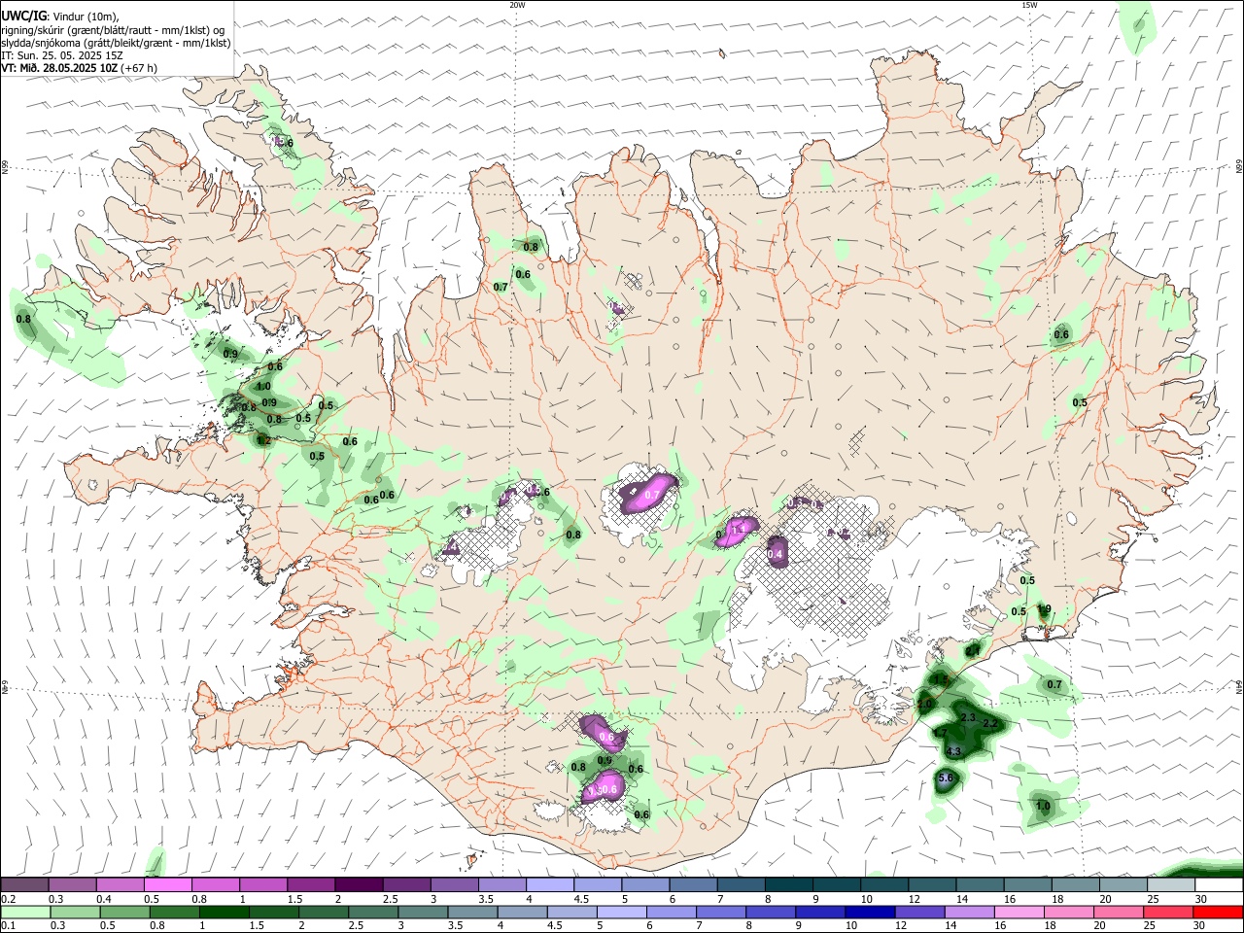Viewport: 1244px width, 933px height.
Task: Select green 0.8 swatch in rain legend
Action: [x=175, y=912]
